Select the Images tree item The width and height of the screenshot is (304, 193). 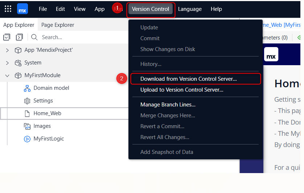click(42, 126)
